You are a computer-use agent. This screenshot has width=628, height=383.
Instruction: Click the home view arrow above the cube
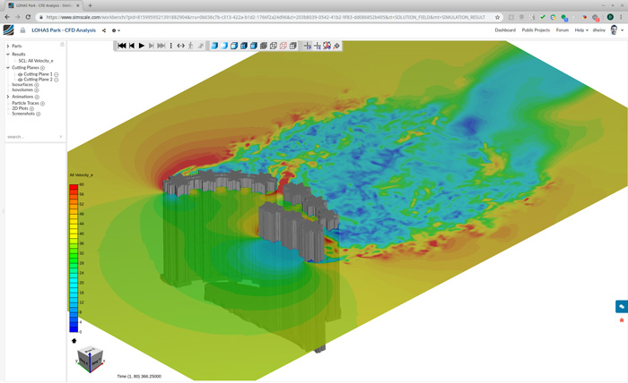pyautogui.click(x=74, y=341)
